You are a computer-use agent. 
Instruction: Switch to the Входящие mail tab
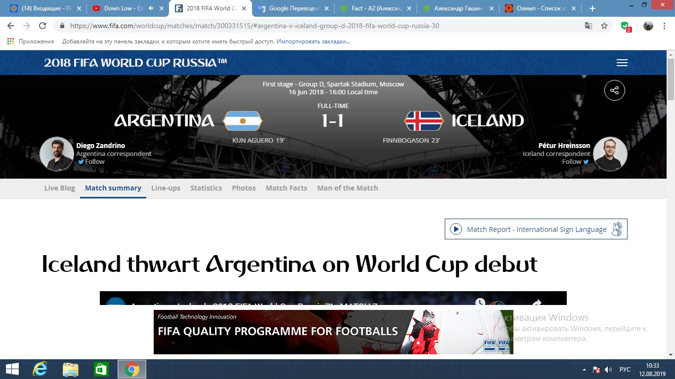click(x=44, y=8)
